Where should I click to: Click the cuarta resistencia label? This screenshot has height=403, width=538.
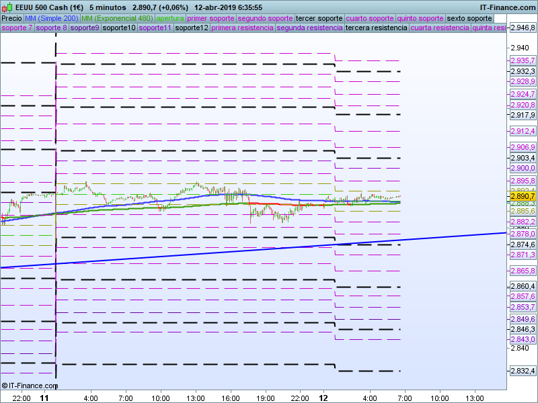coord(440,28)
